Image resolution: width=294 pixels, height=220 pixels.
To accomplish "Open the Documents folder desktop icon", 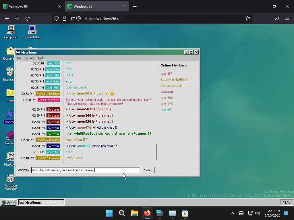I will pos(9,53).
